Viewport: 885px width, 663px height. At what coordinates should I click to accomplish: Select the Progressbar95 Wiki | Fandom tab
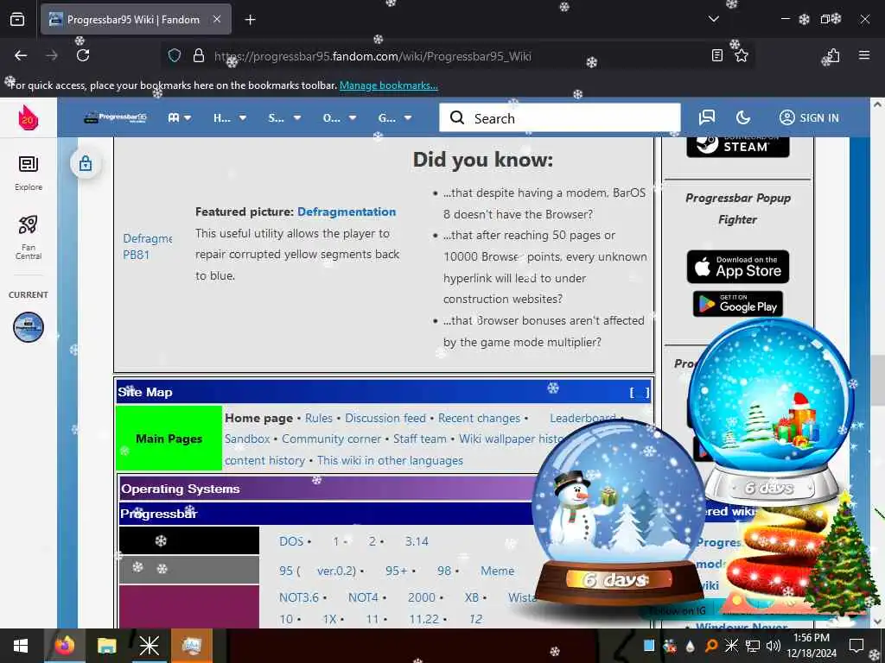(x=136, y=19)
